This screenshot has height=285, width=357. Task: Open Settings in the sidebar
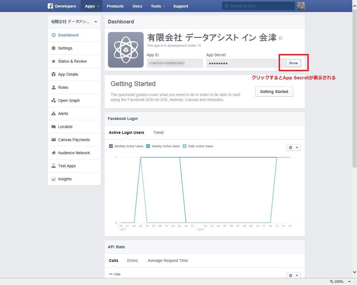click(x=74, y=48)
